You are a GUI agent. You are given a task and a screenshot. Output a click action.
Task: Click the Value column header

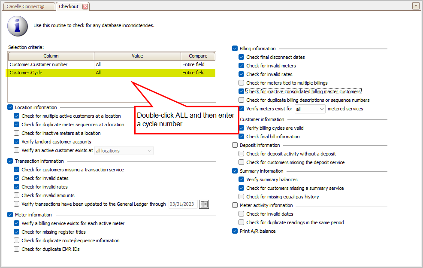(137, 56)
